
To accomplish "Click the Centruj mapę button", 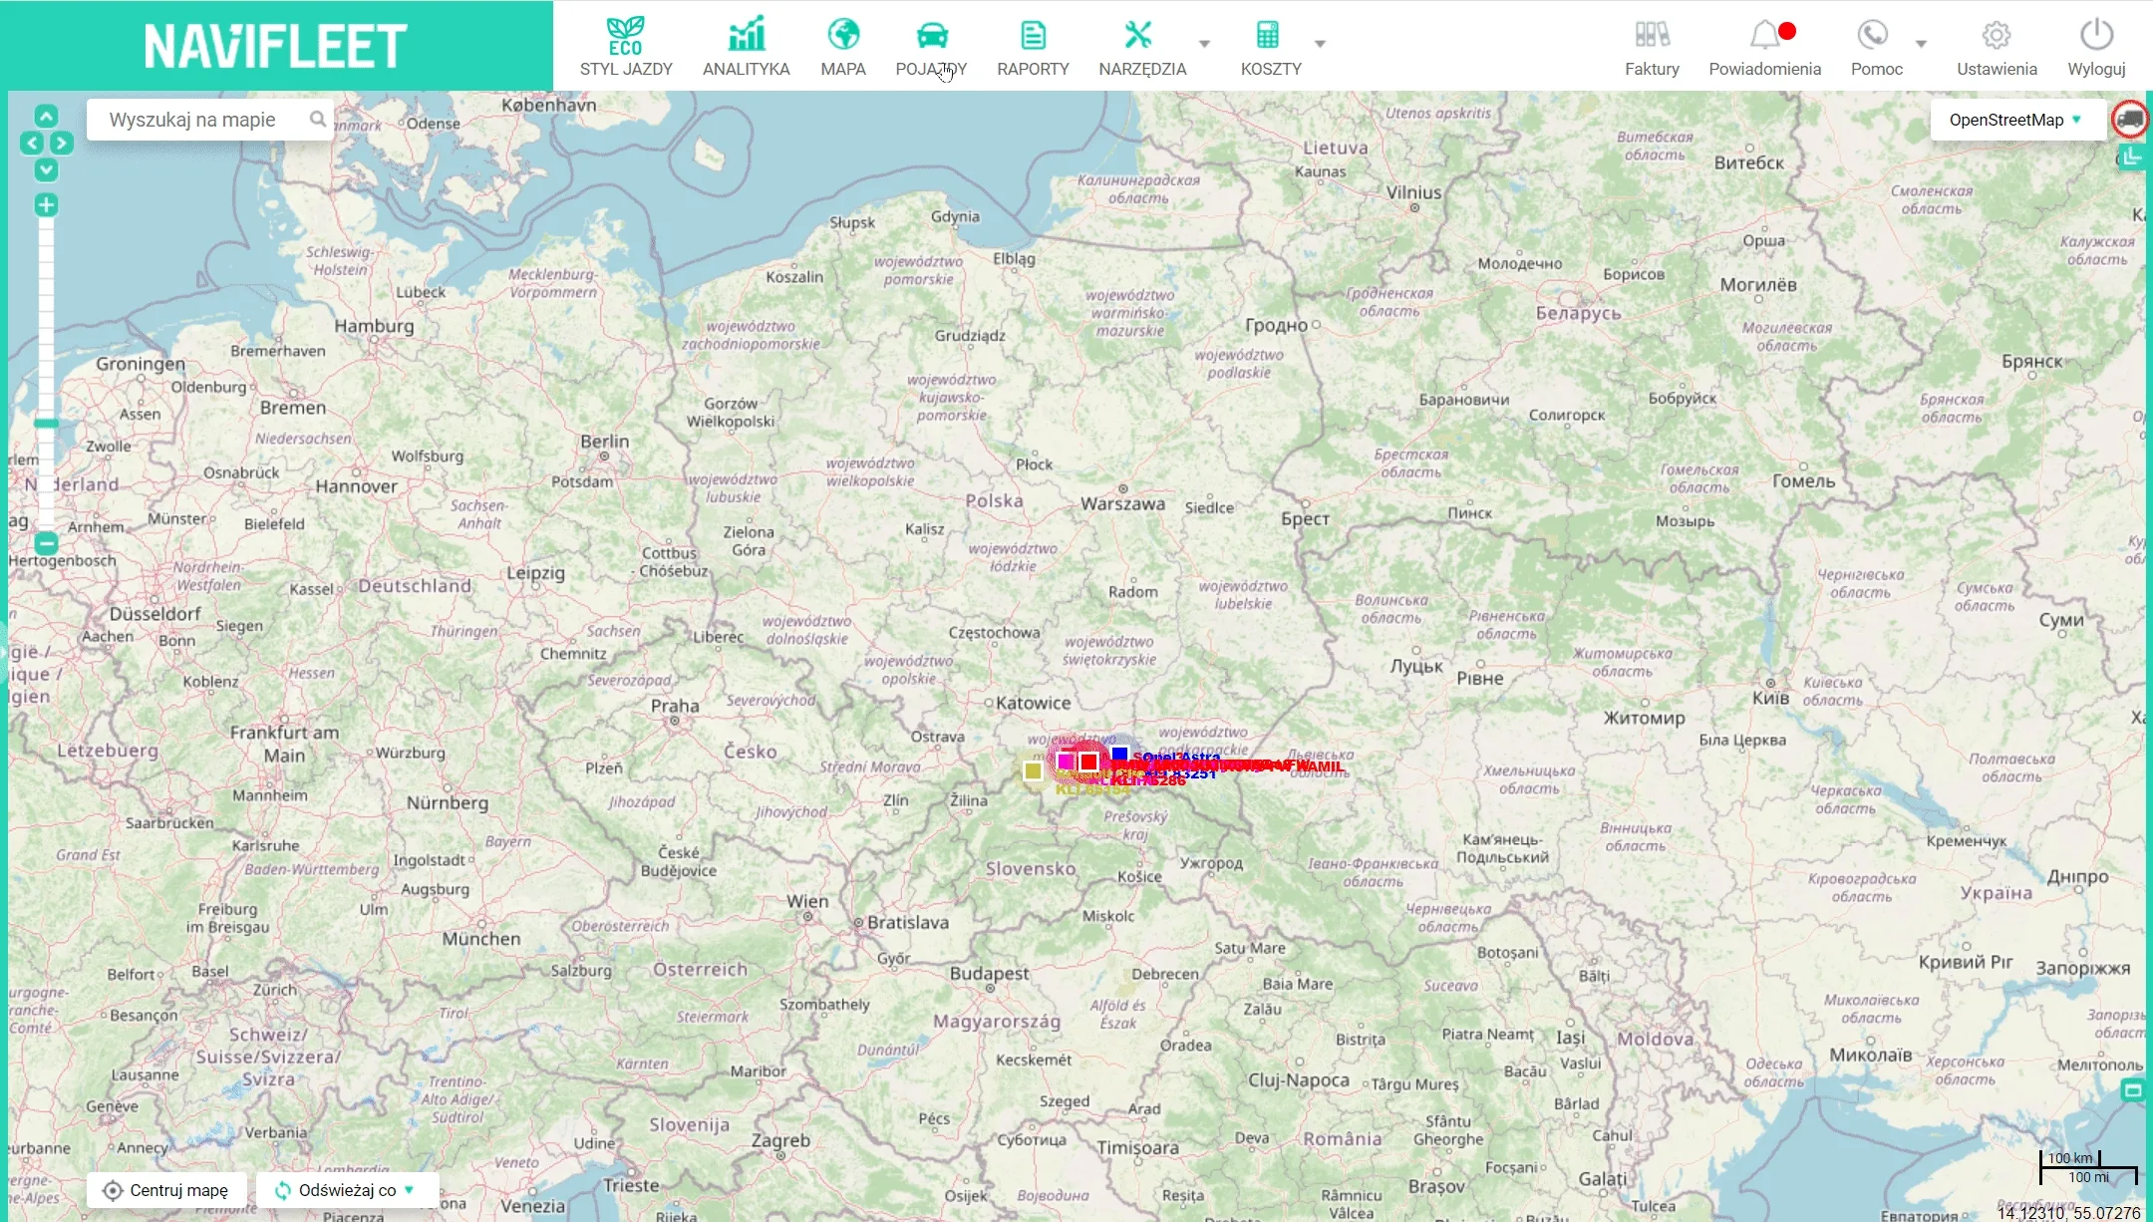I will click(166, 1190).
